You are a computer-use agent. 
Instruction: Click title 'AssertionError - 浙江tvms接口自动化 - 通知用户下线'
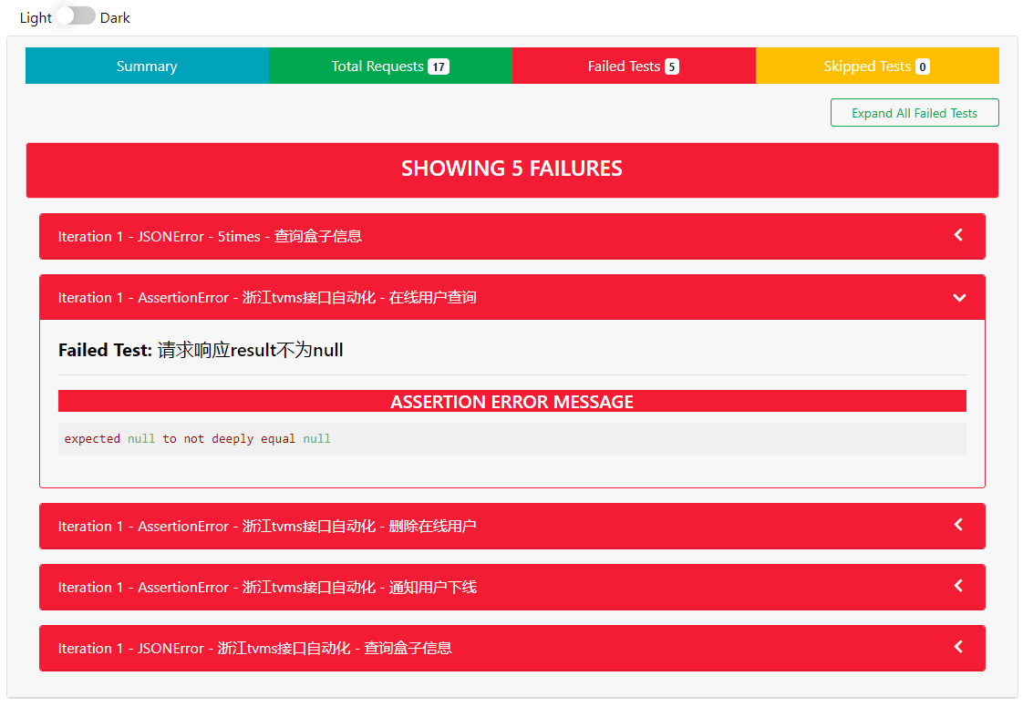coord(307,587)
